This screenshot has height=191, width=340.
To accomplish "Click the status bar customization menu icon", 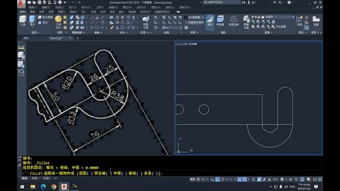I will coord(320,179).
